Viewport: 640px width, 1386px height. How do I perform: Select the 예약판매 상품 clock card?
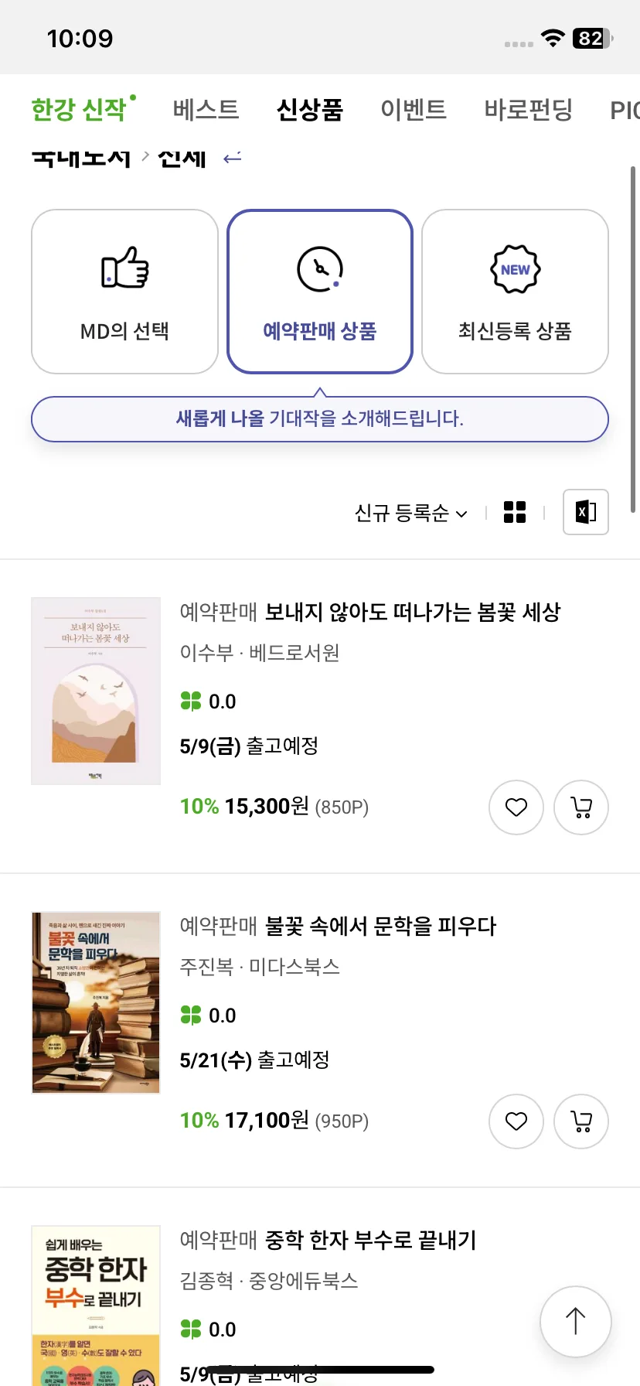pos(320,292)
